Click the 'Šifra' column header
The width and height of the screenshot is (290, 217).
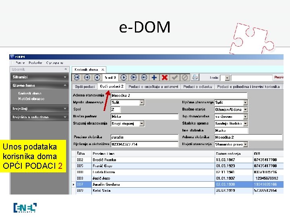point(84,154)
